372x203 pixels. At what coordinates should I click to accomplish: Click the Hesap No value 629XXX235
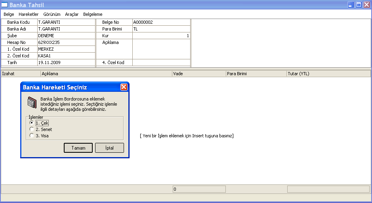66,42
